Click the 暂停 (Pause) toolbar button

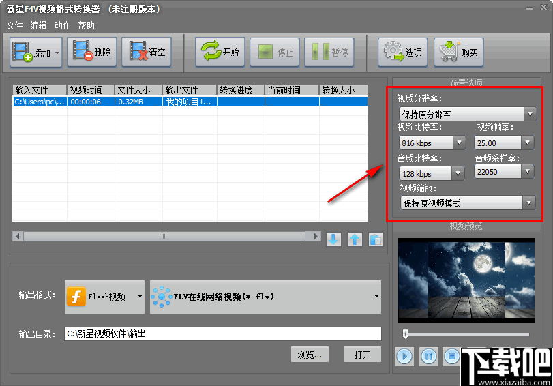(x=329, y=53)
